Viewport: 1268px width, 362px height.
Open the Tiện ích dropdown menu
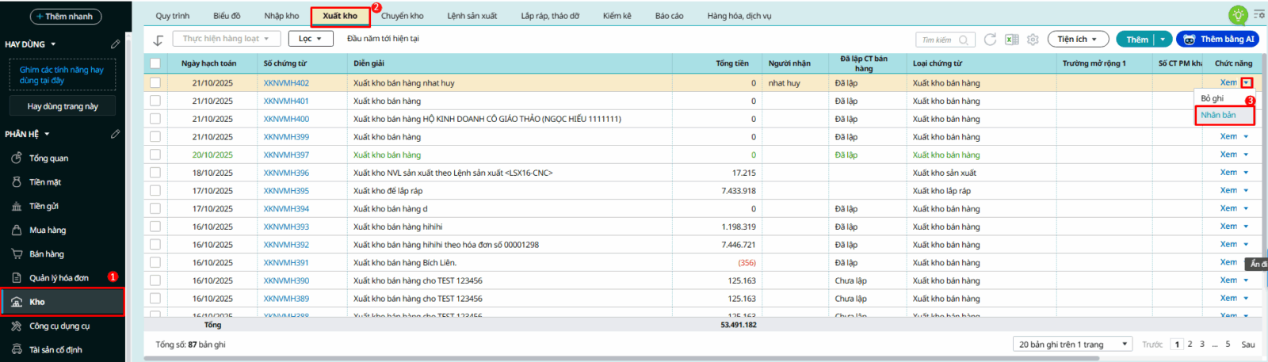(x=1076, y=40)
